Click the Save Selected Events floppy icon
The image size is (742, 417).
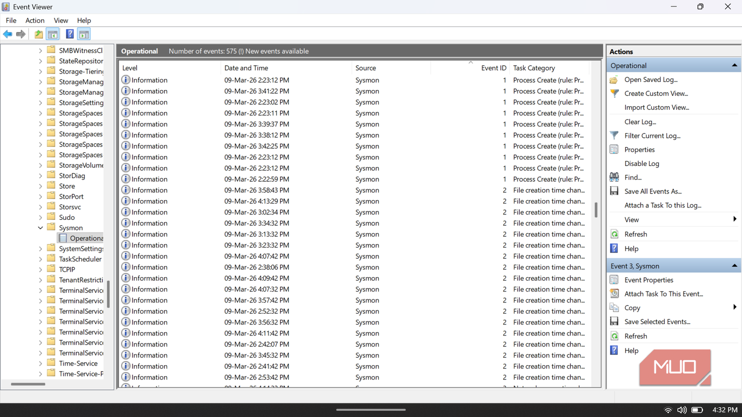pos(614,321)
